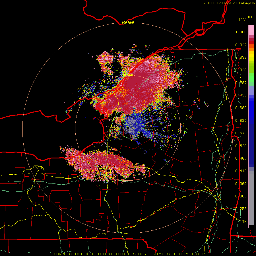Click the 0.733 scale value

coord(241,95)
